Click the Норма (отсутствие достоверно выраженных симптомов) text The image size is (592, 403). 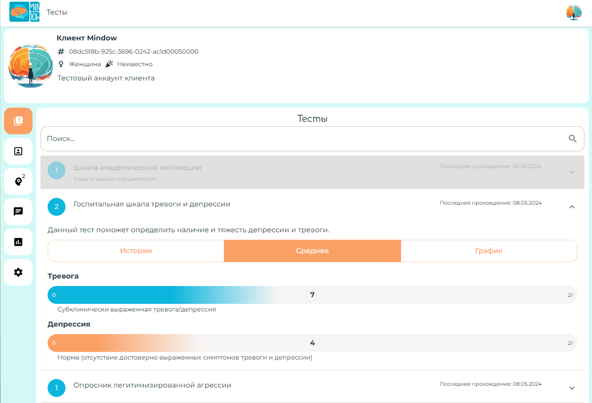click(185, 357)
